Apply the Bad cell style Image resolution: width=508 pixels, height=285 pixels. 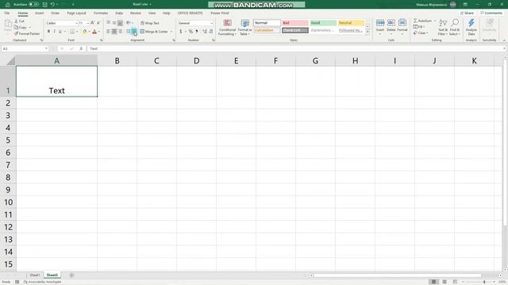pyautogui.click(x=294, y=23)
